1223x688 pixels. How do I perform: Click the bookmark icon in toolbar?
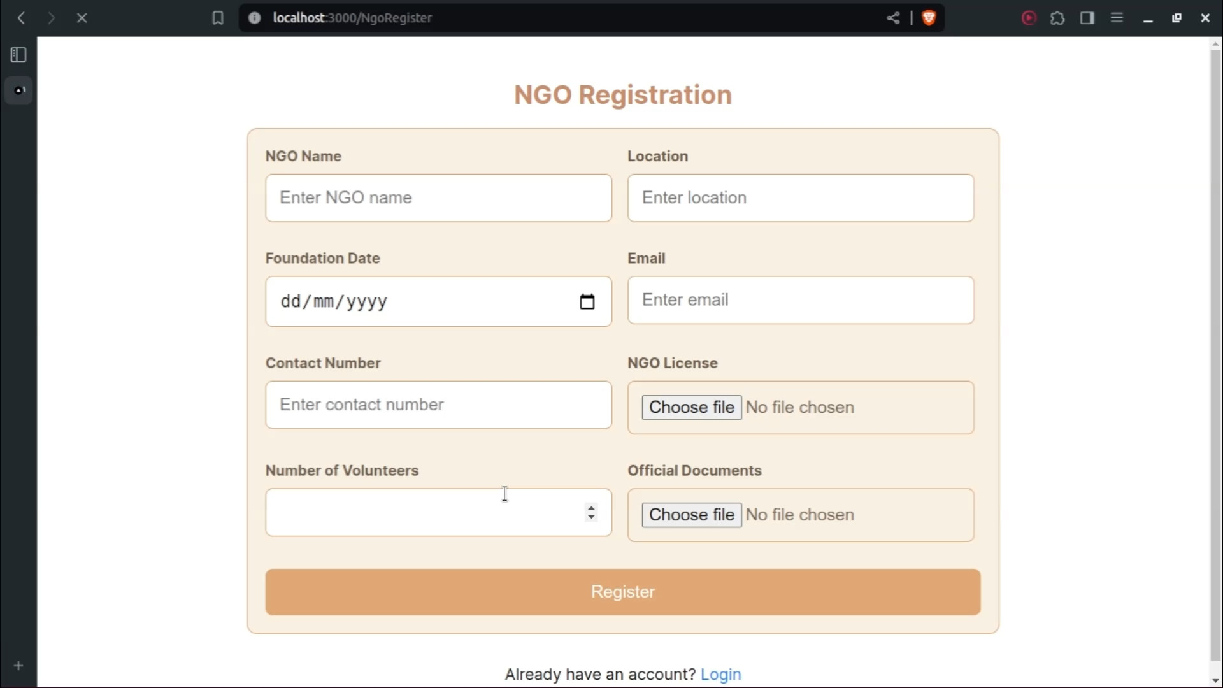(x=218, y=18)
